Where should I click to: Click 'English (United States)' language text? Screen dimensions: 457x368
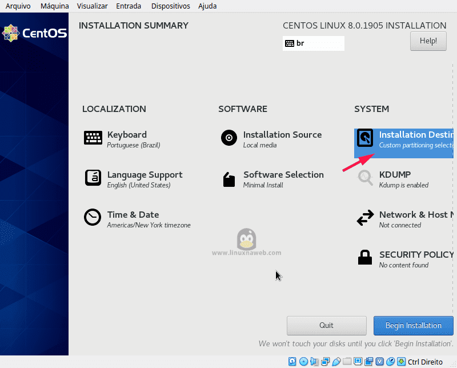point(139,185)
